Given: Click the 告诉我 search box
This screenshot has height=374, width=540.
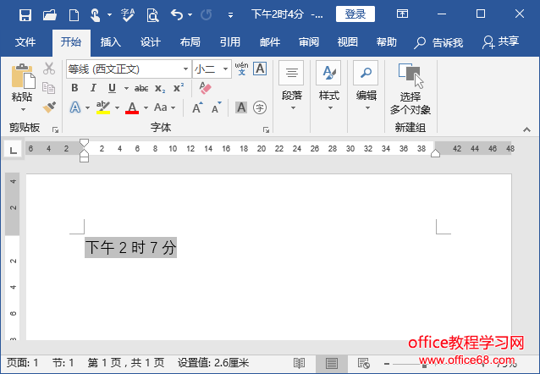Looking at the screenshot, I should point(438,42).
